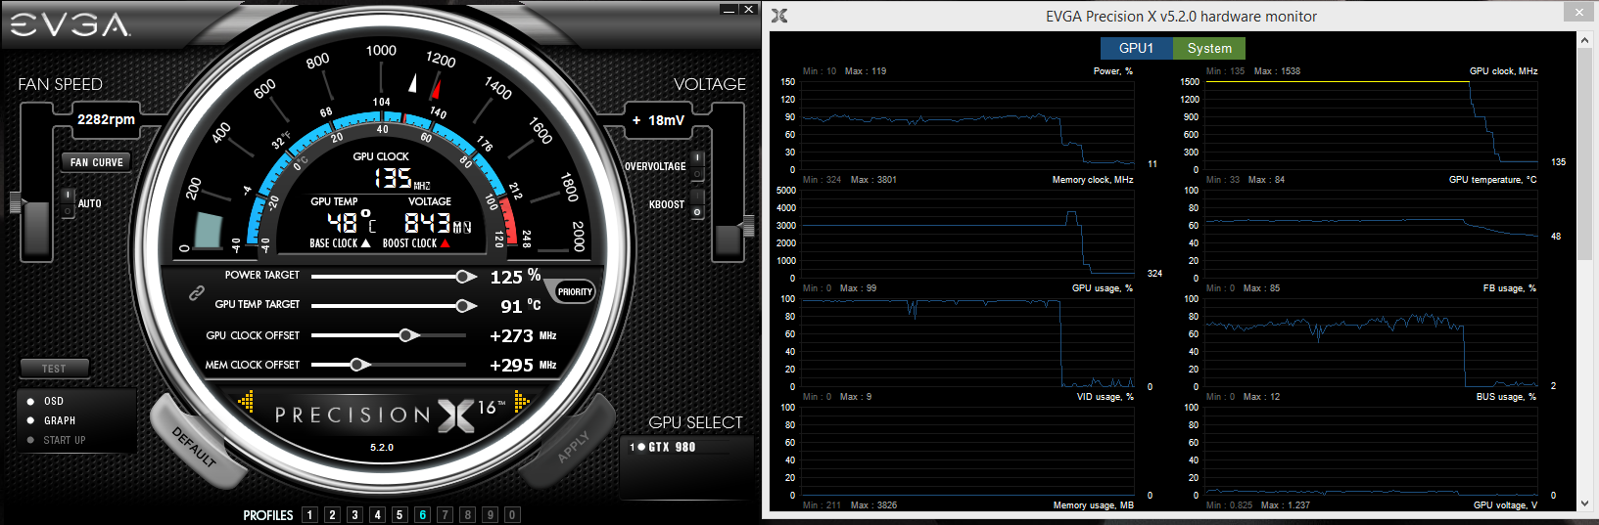Click the GPU CLOCK OFFSET slider knob
This screenshot has width=1599, height=525.
(x=407, y=335)
